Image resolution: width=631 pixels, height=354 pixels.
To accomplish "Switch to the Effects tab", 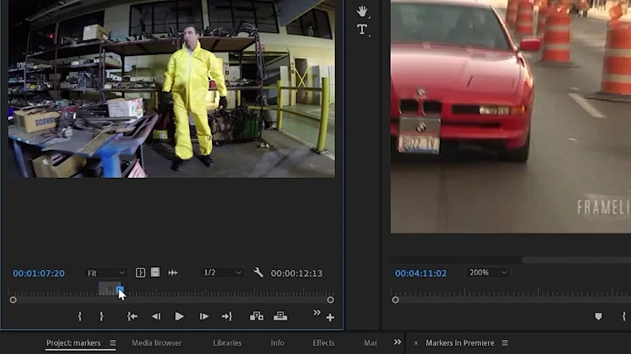I will pyautogui.click(x=323, y=343).
